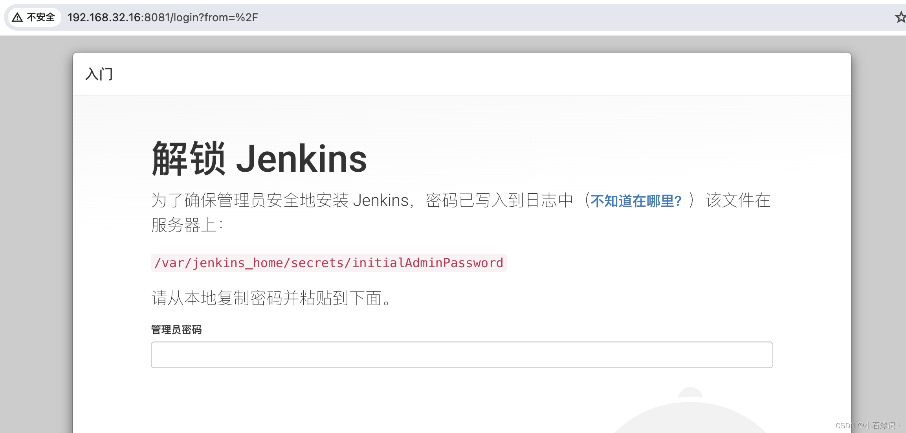Click the text 服务器上:
Viewport: 906px width, 433px height.
(187, 226)
